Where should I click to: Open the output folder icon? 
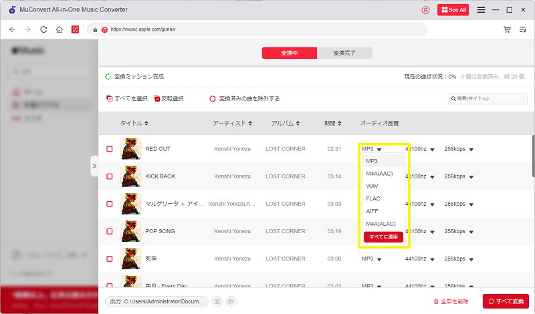[231, 301]
